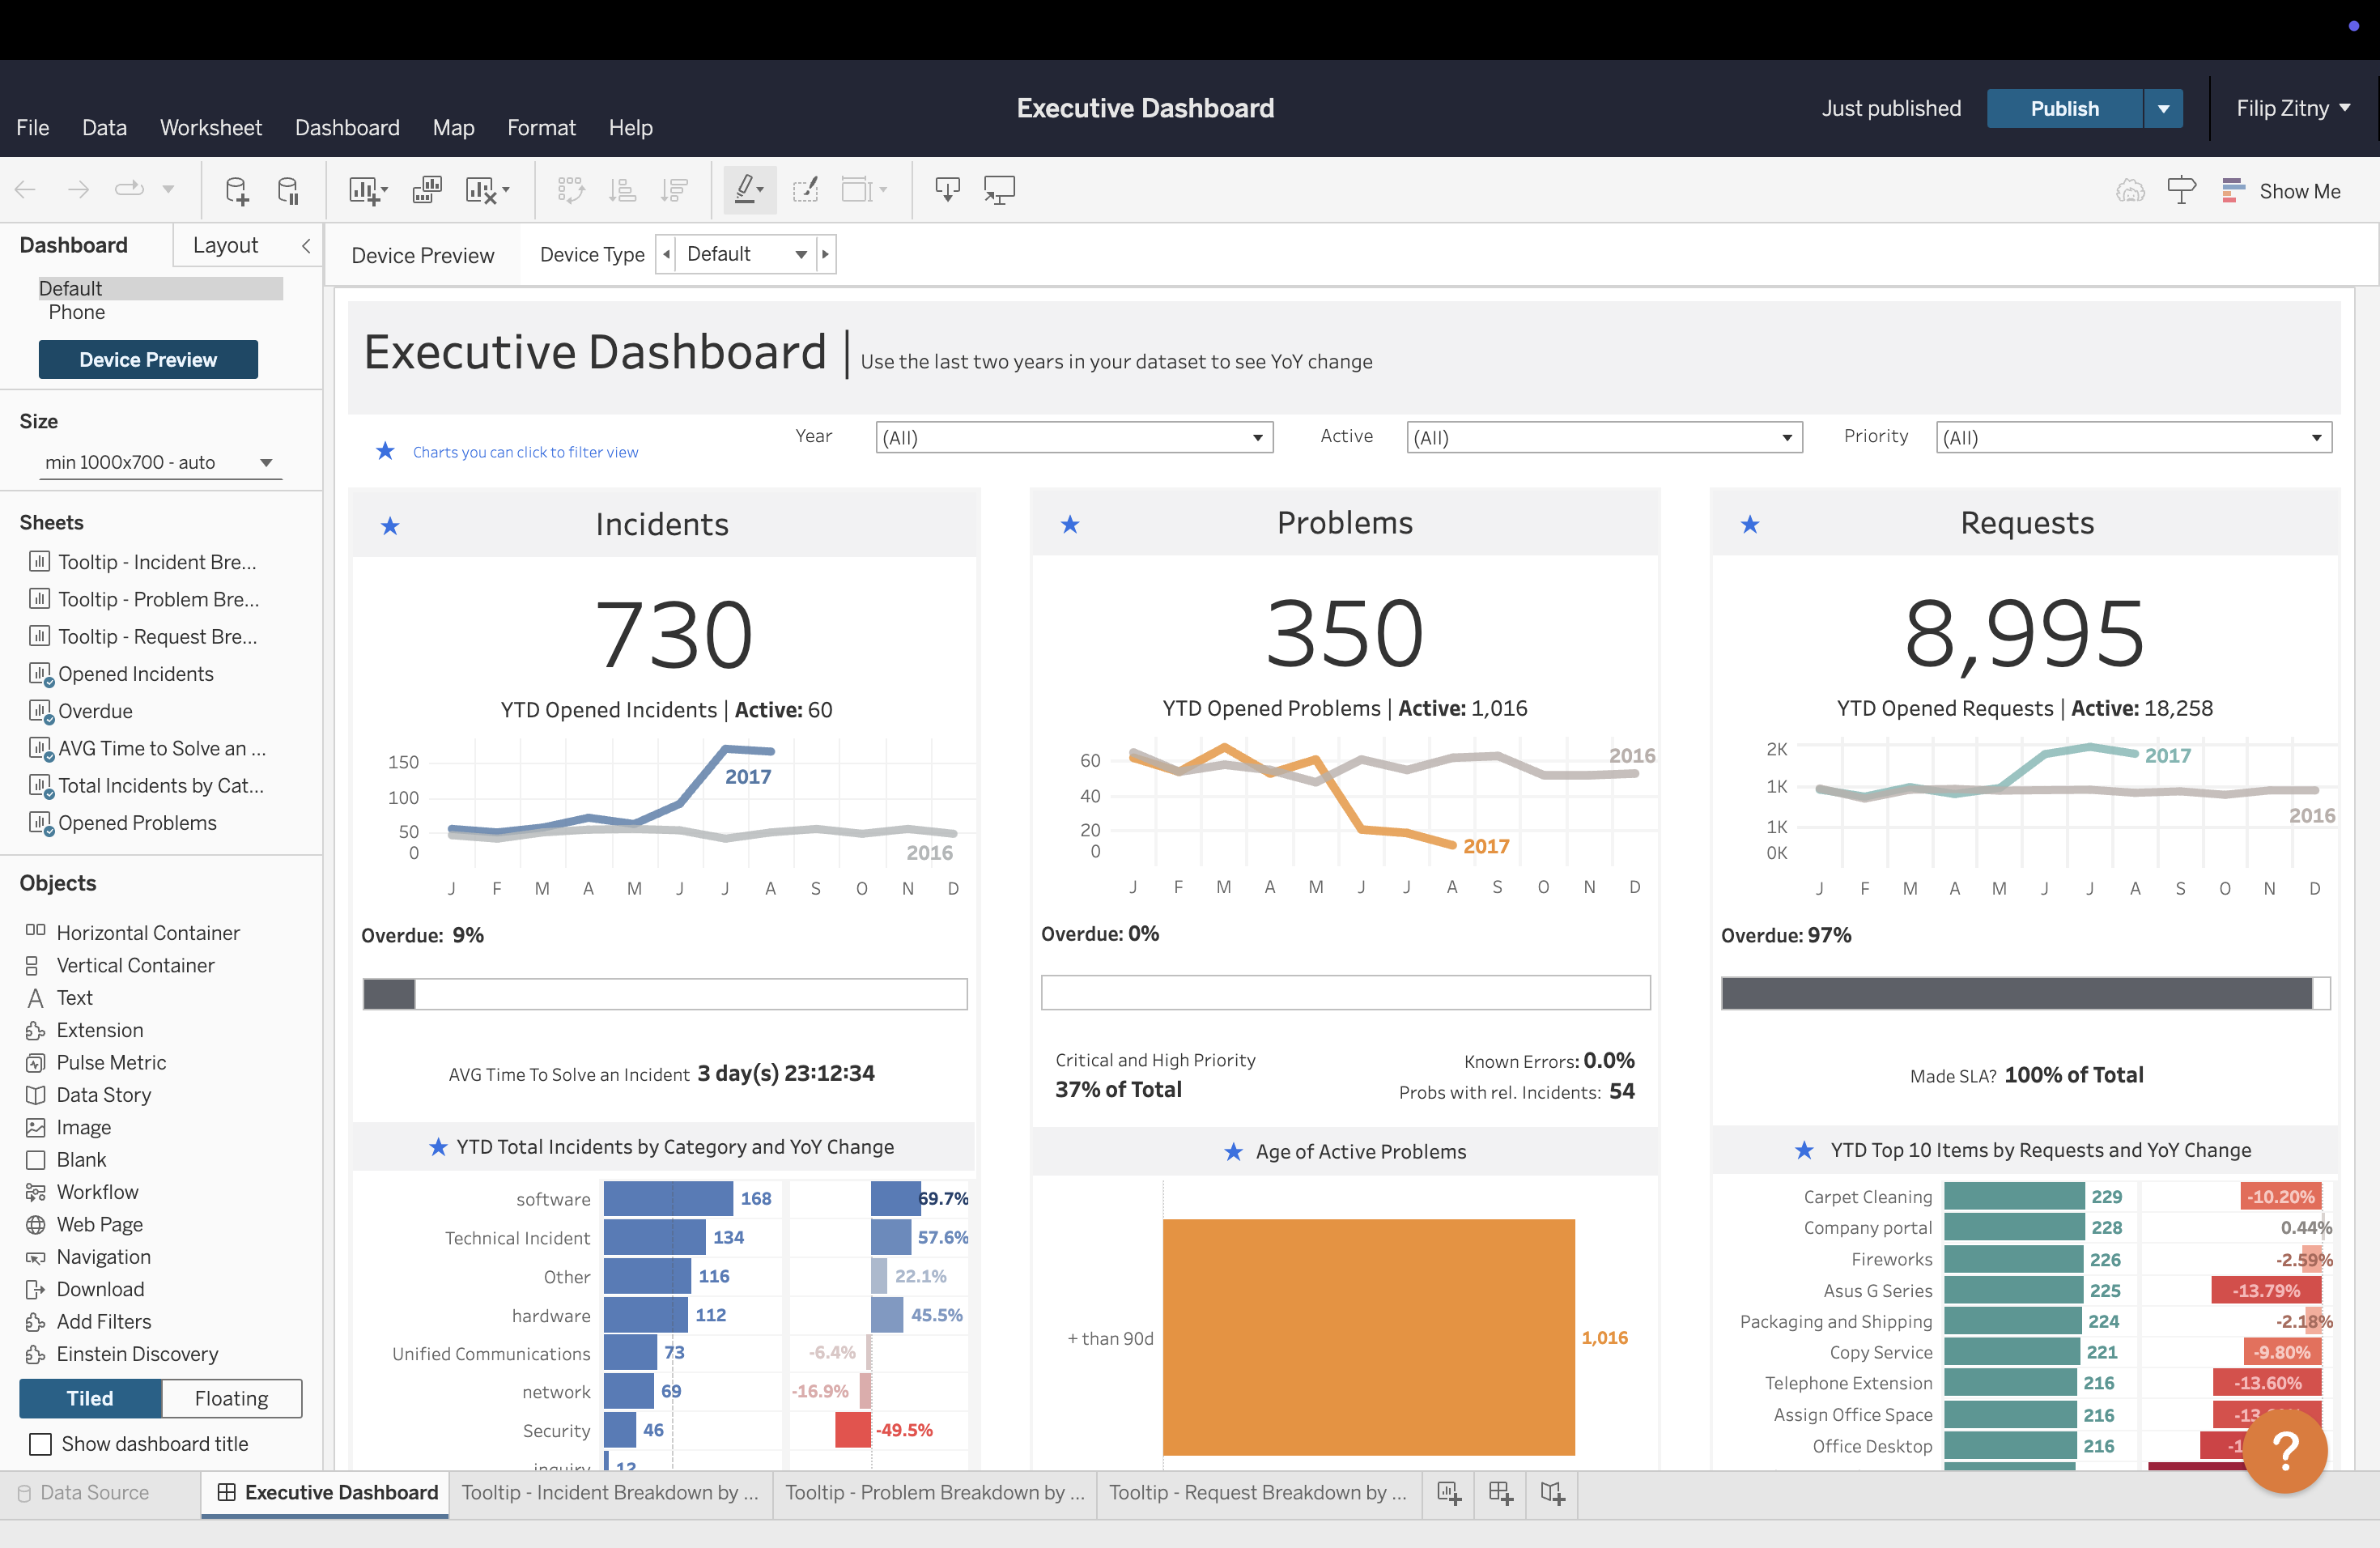Click the Incidents overdue progress bar
2380x1548 pixels.
coord(664,994)
